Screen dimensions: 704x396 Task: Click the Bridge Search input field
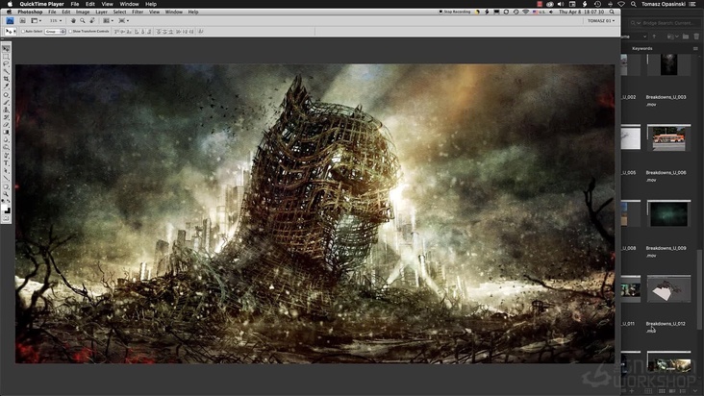[665, 23]
